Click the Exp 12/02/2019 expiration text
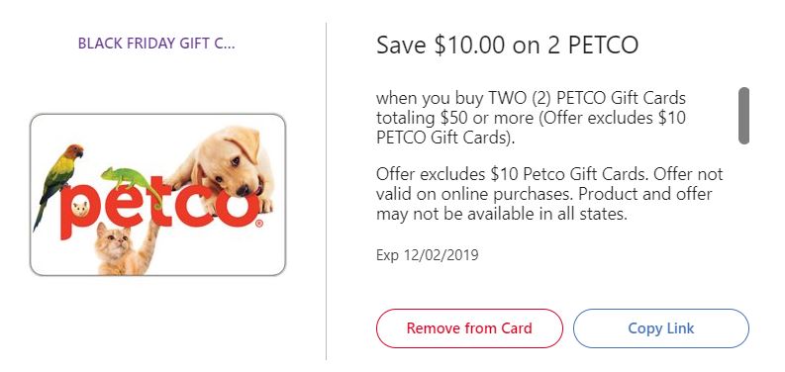 tap(427, 255)
